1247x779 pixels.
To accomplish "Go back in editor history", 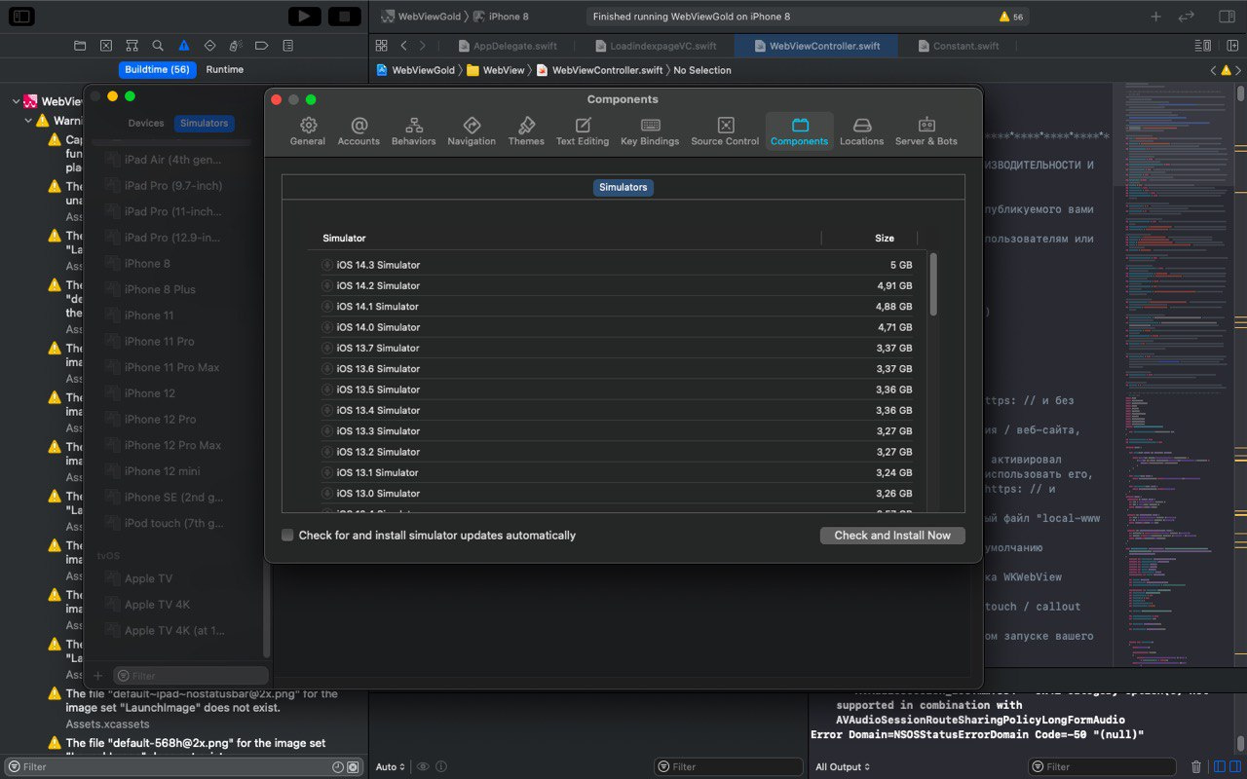I will point(404,46).
